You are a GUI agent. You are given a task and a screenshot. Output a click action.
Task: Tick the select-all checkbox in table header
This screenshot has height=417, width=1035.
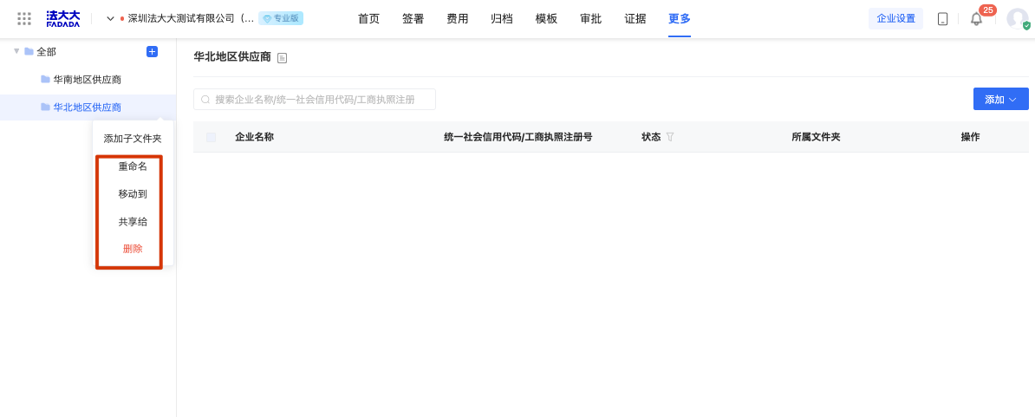tap(212, 137)
